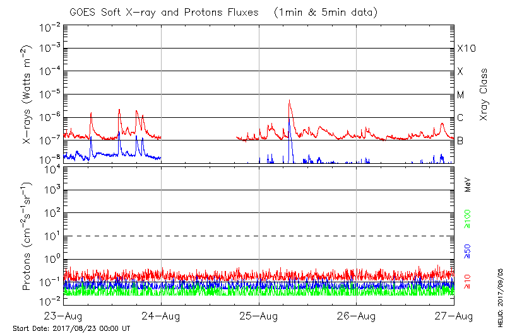
Task: Select the B flare class label
Action: coord(460,141)
